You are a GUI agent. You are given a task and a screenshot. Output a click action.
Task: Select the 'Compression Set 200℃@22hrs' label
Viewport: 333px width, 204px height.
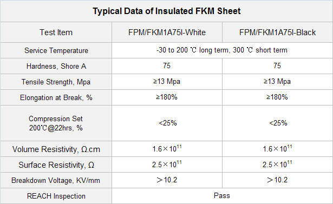[x=56, y=123]
